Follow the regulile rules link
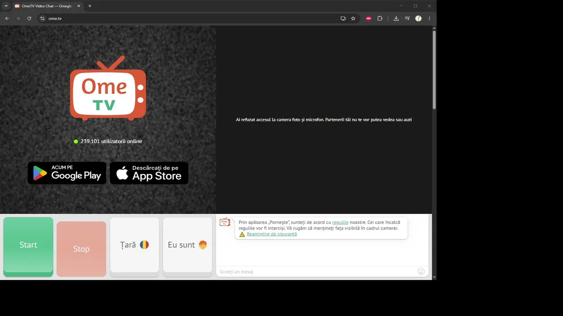The image size is (563, 316). point(340,223)
